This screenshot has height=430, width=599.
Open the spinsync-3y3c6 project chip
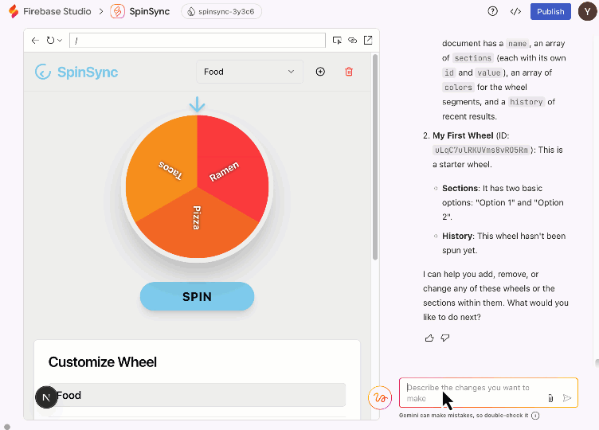pyautogui.click(x=221, y=11)
